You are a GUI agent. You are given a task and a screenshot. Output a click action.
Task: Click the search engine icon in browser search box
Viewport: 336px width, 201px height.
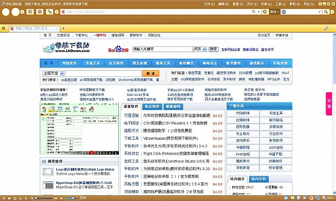[284, 12]
